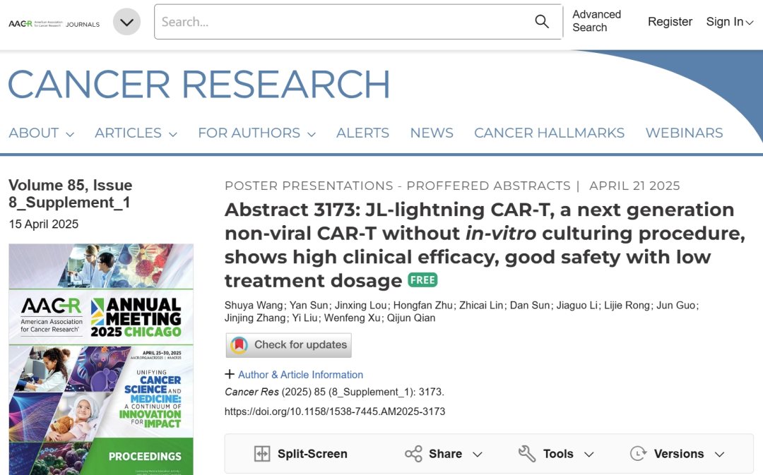Click the Share network icon
Viewport: 763px width, 475px height.
(x=413, y=454)
